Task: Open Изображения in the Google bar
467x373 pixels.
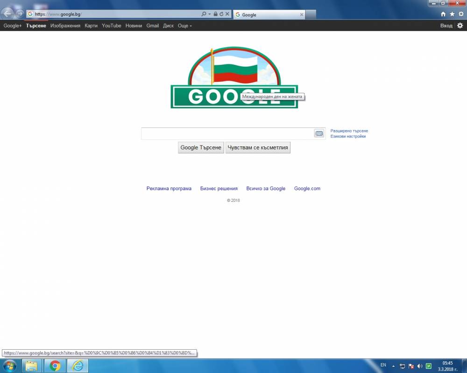Action: (x=65, y=26)
